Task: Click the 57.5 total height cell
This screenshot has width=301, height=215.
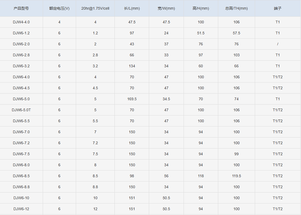Action: click(236, 33)
